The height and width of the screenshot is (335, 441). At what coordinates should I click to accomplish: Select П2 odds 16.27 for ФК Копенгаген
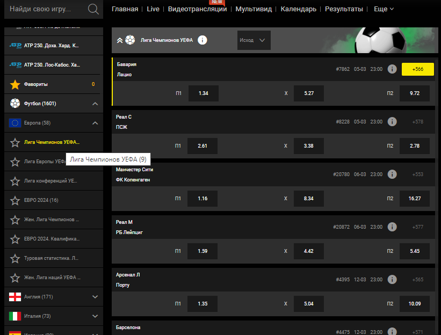point(415,199)
